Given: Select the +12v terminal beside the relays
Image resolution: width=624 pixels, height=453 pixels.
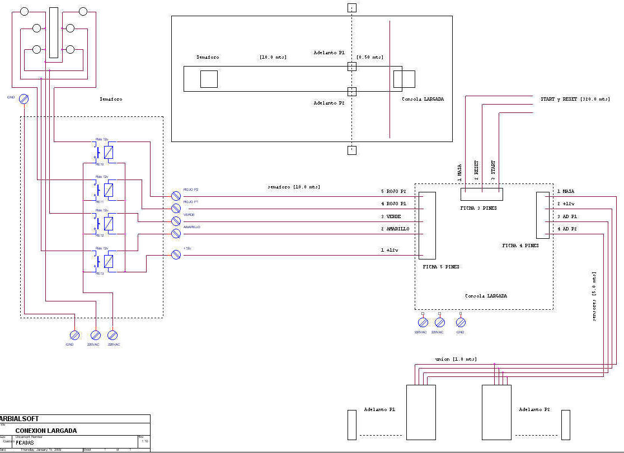Looking at the screenshot, I should click(x=176, y=254).
